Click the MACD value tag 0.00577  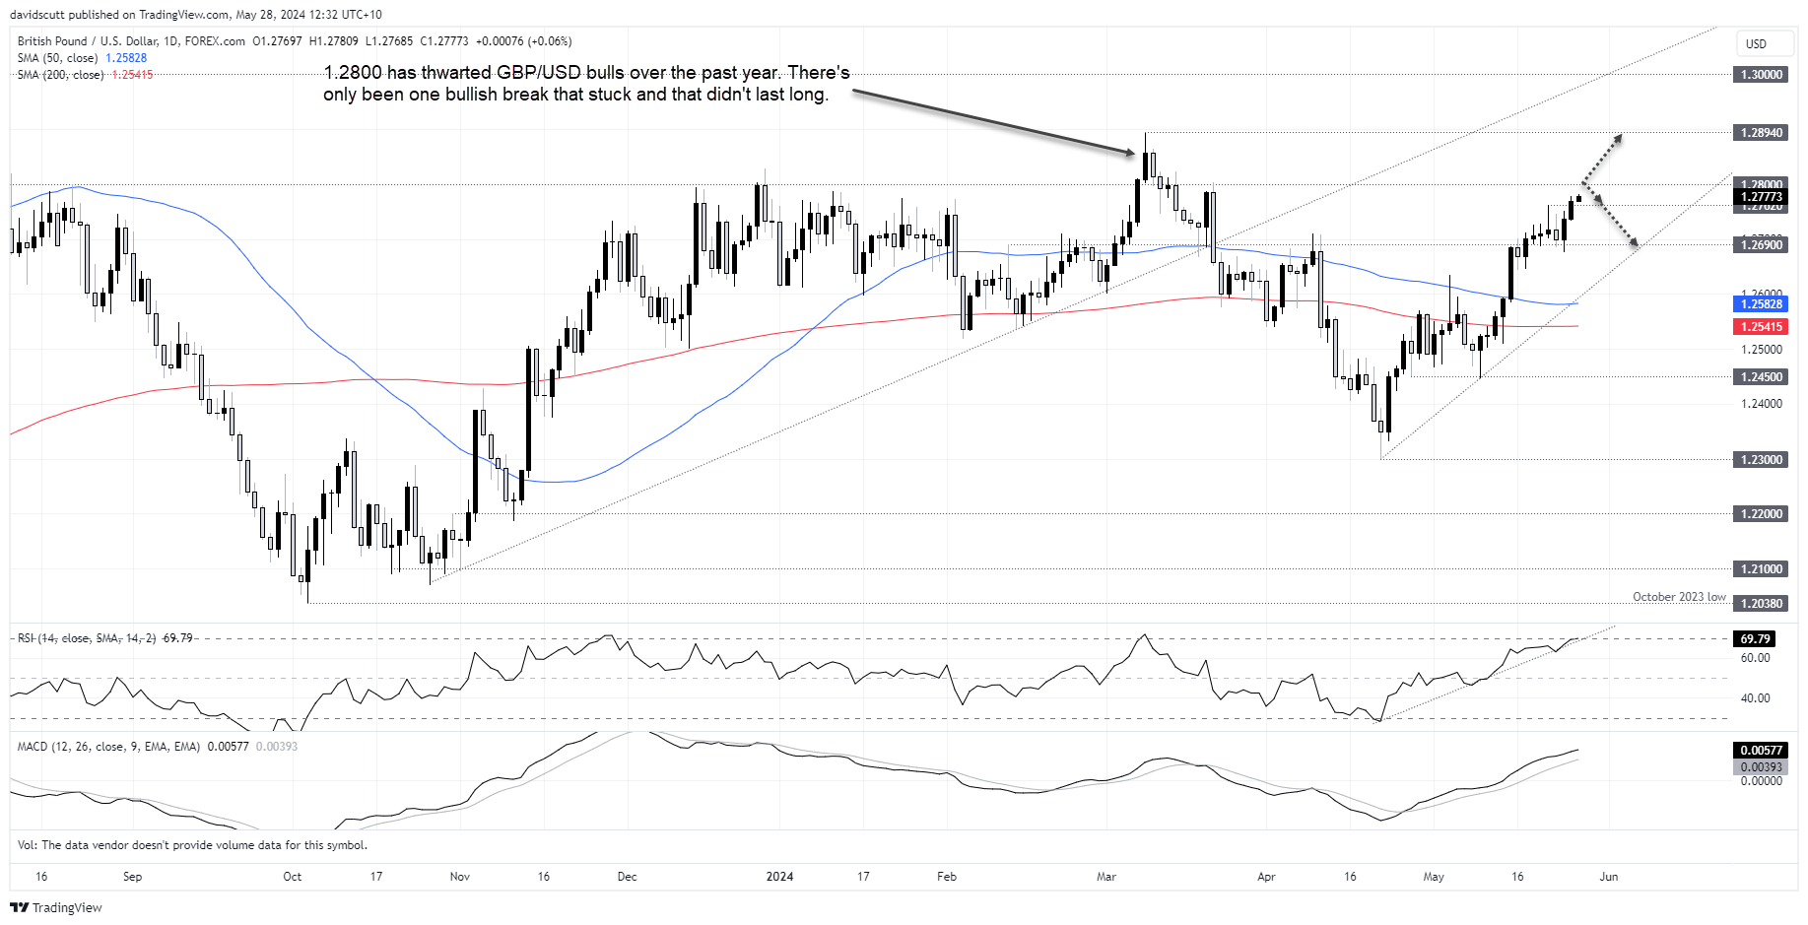coord(1761,751)
